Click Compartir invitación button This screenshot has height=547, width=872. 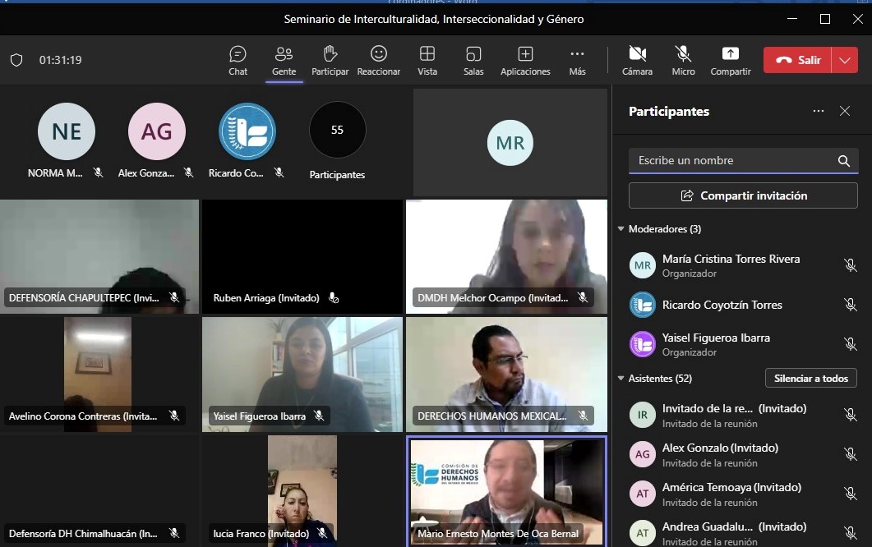click(x=744, y=195)
